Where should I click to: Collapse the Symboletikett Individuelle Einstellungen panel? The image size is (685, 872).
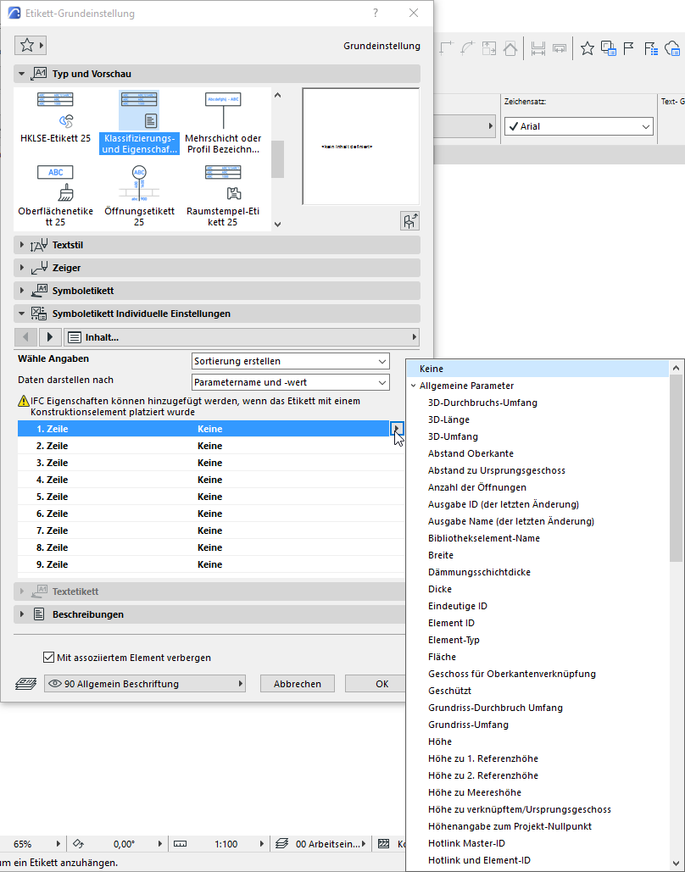pyautogui.click(x=19, y=312)
